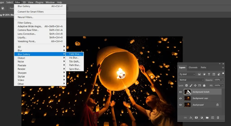Open the Render filter submenu
The image size is (231, 126).
coord(40,69)
